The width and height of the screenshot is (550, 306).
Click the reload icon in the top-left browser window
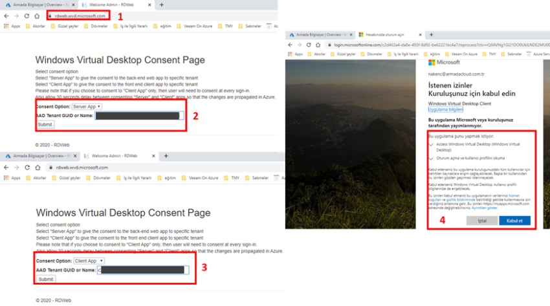[27, 16]
